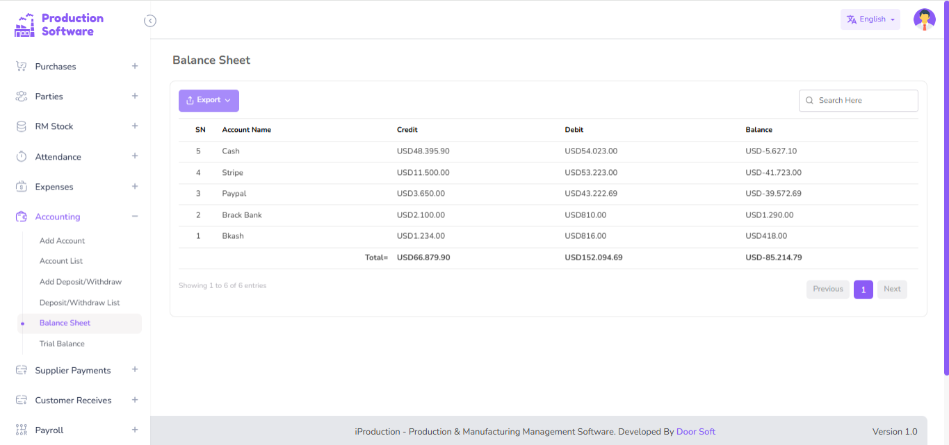Select the Attendance clock icon
Screen dimensions: 949x445
pyautogui.click(x=20, y=156)
